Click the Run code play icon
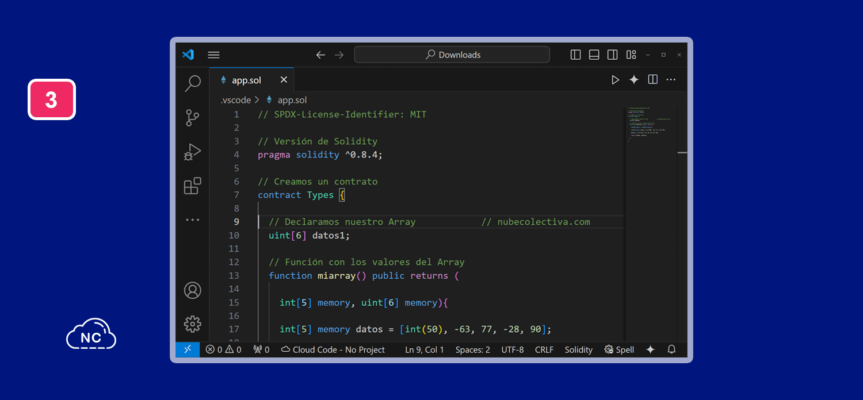This screenshot has height=400, width=863. pos(615,80)
